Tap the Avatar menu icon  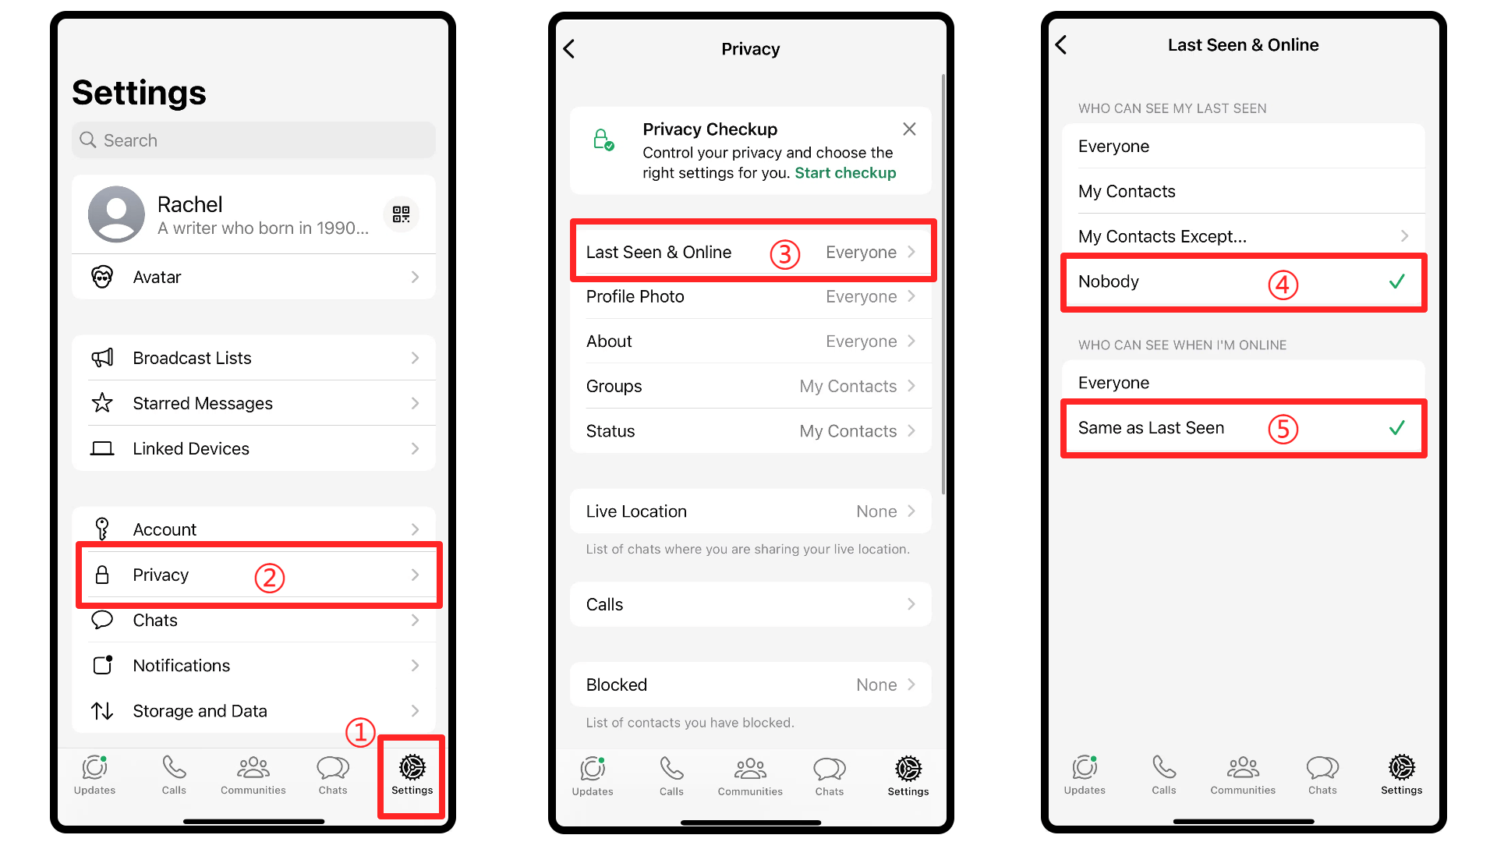click(x=102, y=277)
